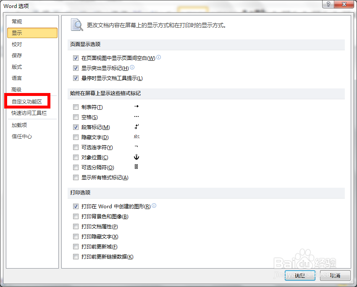Open the 加载项 category
Image resolution: width=357 pixels, height=287 pixels.
pos(19,125)
